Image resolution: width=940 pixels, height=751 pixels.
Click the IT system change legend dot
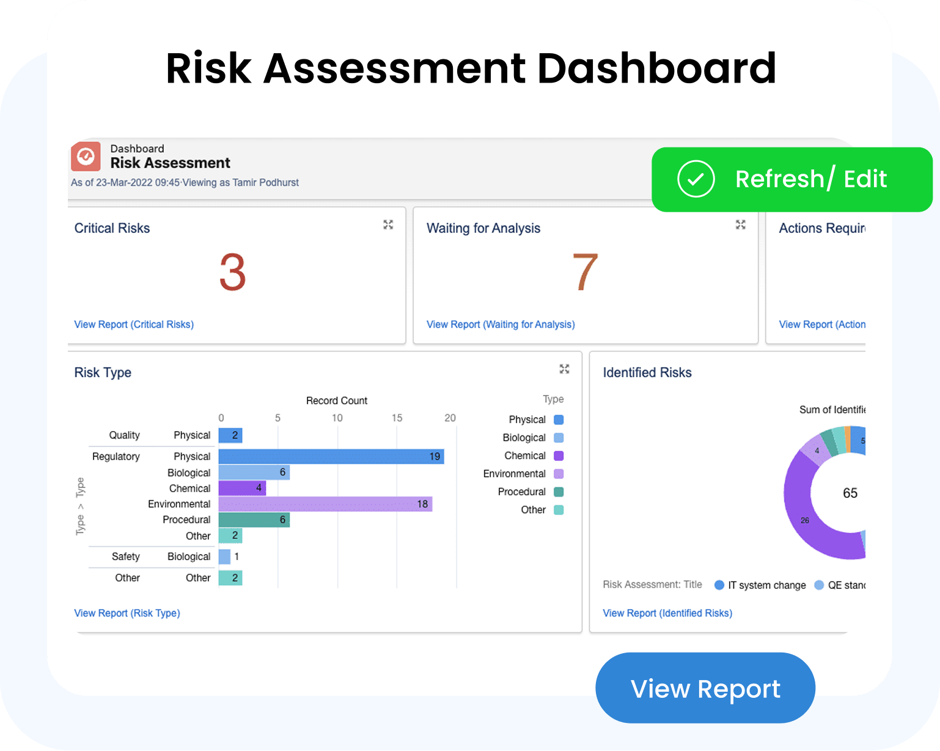[x=719, y=585]
